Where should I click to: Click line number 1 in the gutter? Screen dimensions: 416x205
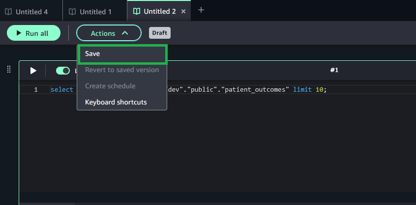(x=35, y=90)
